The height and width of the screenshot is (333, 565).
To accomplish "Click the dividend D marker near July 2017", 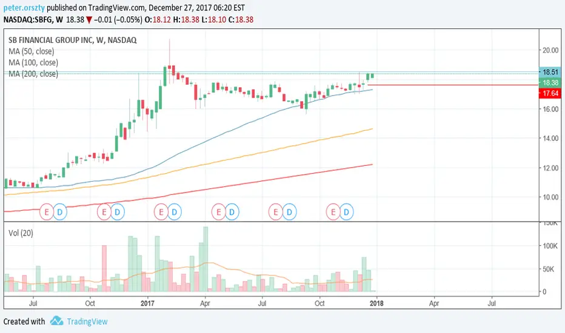I will tap(289, 212).
